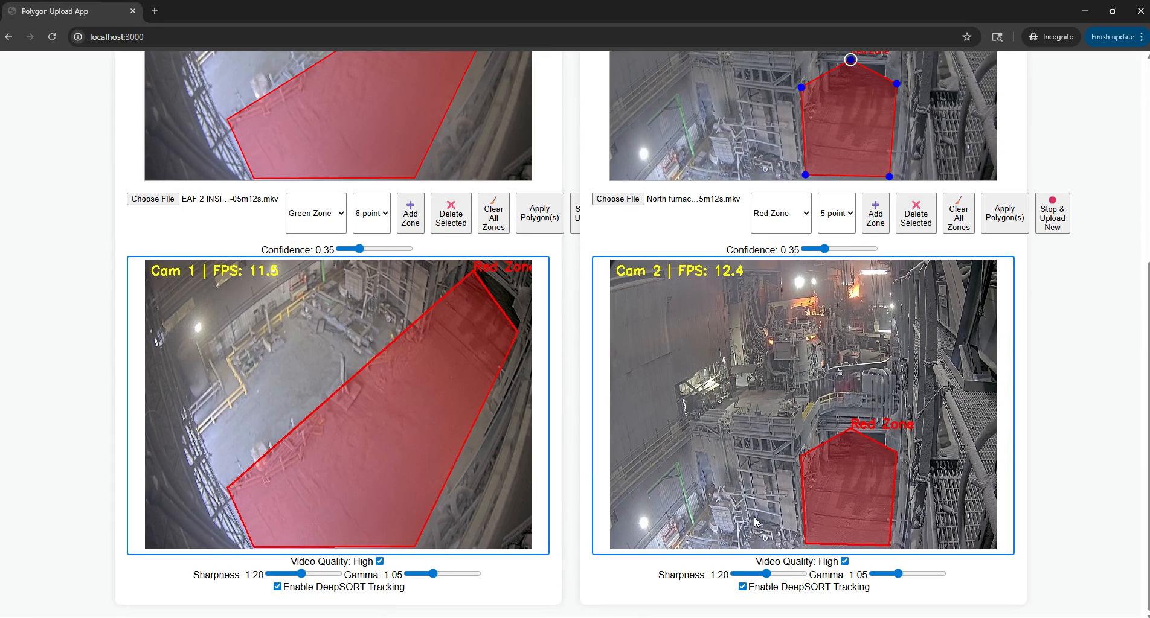Image resolution: width=1150 pixels, height=618 pixels.
Task: Select the highlighted top polygon vertex in Cam 2 editor
Action: [850, 59]
